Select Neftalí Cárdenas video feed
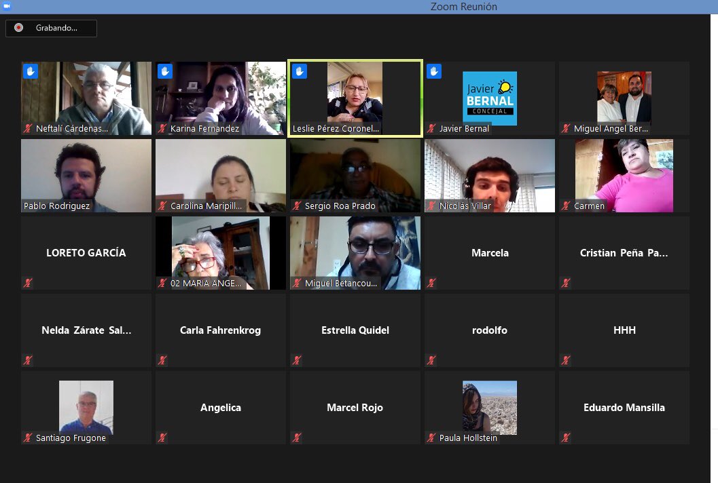Screen dimensions: 718x483 click(86, 98)
